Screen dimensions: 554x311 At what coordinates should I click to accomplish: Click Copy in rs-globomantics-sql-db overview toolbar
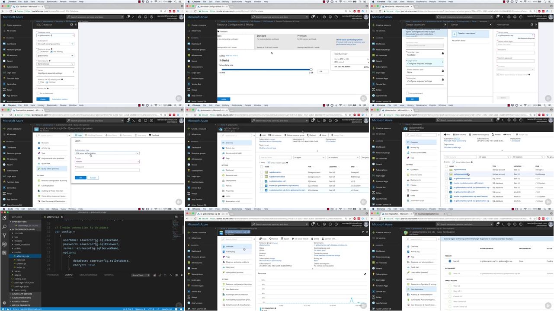[x=263, y=239]
